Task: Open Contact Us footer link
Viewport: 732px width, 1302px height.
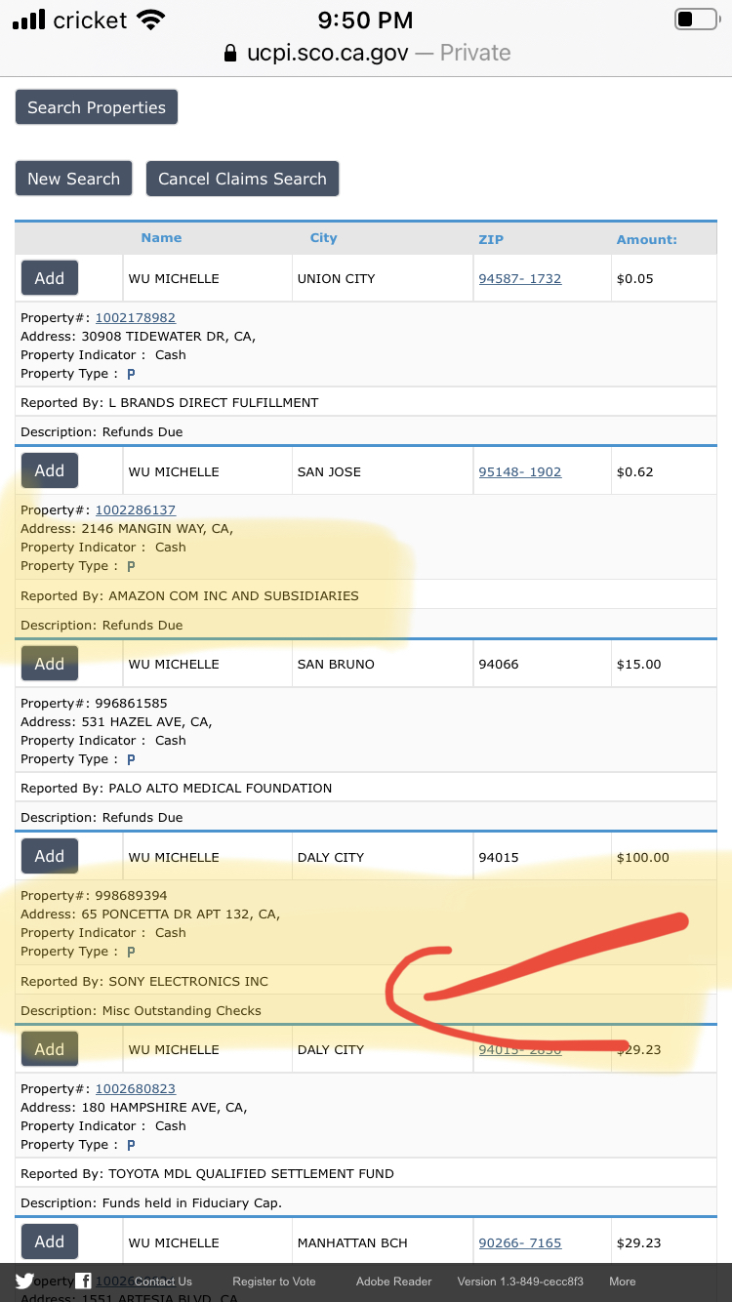Action: tap(163, 1282)
